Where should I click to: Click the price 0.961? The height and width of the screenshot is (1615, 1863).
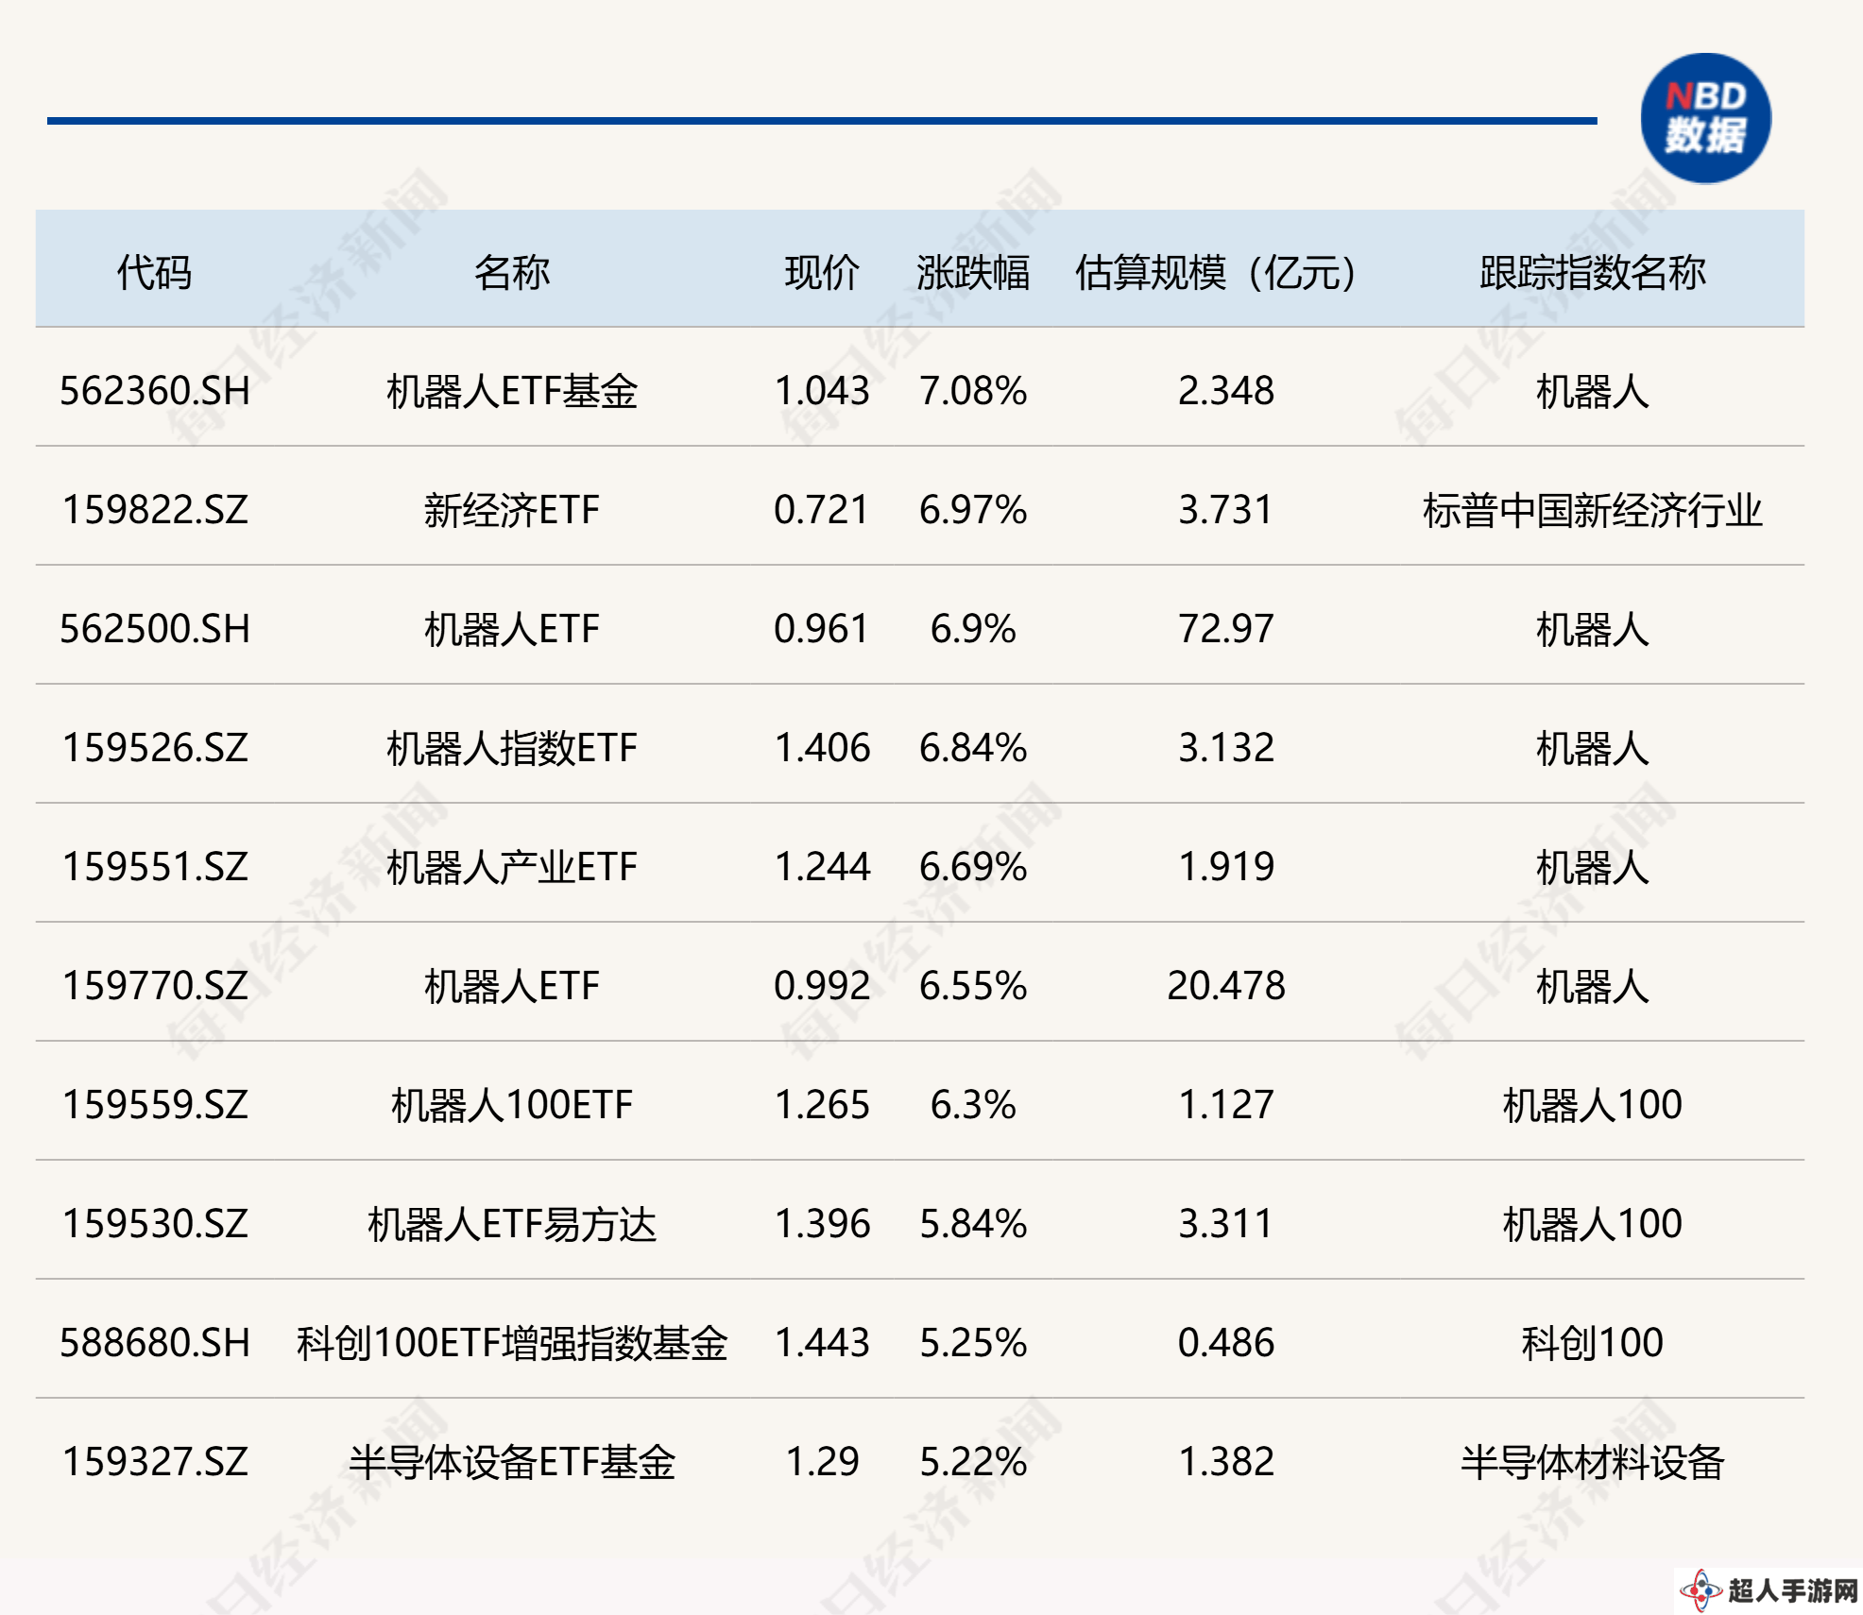click(x=822, y=629)
